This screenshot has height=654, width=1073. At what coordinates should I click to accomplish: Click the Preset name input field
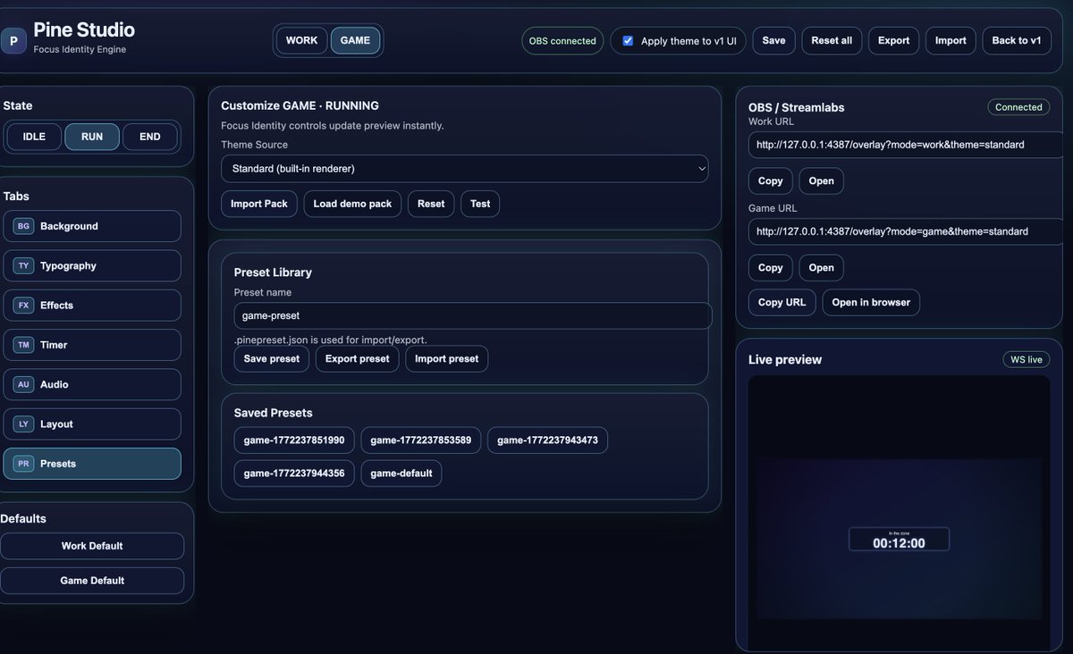tap(473, 315)
